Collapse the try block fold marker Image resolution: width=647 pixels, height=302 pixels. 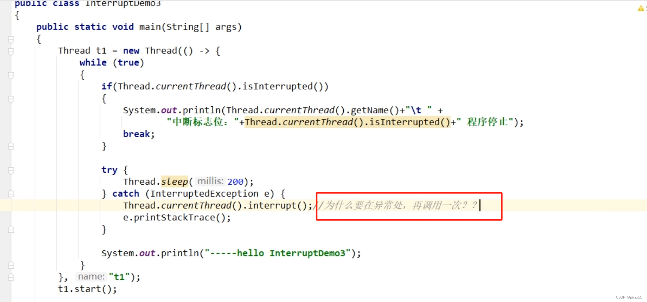(x=11, y=171)
